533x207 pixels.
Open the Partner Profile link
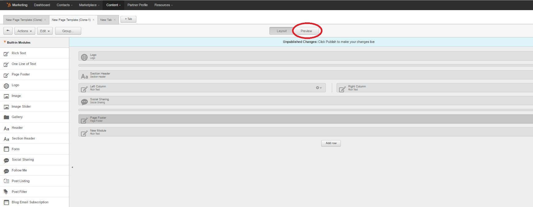138,5
